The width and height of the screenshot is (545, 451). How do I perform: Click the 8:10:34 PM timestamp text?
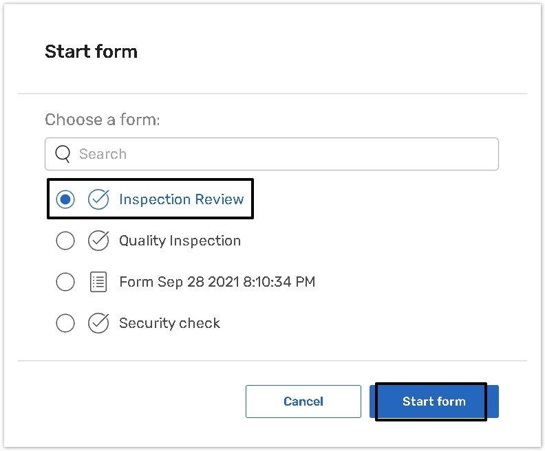point(279,282)
